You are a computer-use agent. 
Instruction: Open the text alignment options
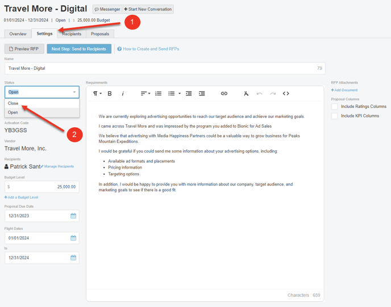[x=145, y=94]
